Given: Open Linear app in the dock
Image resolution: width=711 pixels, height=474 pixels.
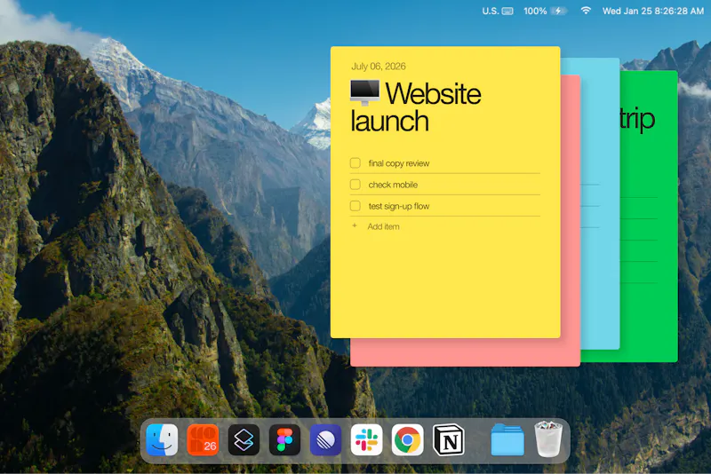Looking at the screenshot, I should (325, 439).
